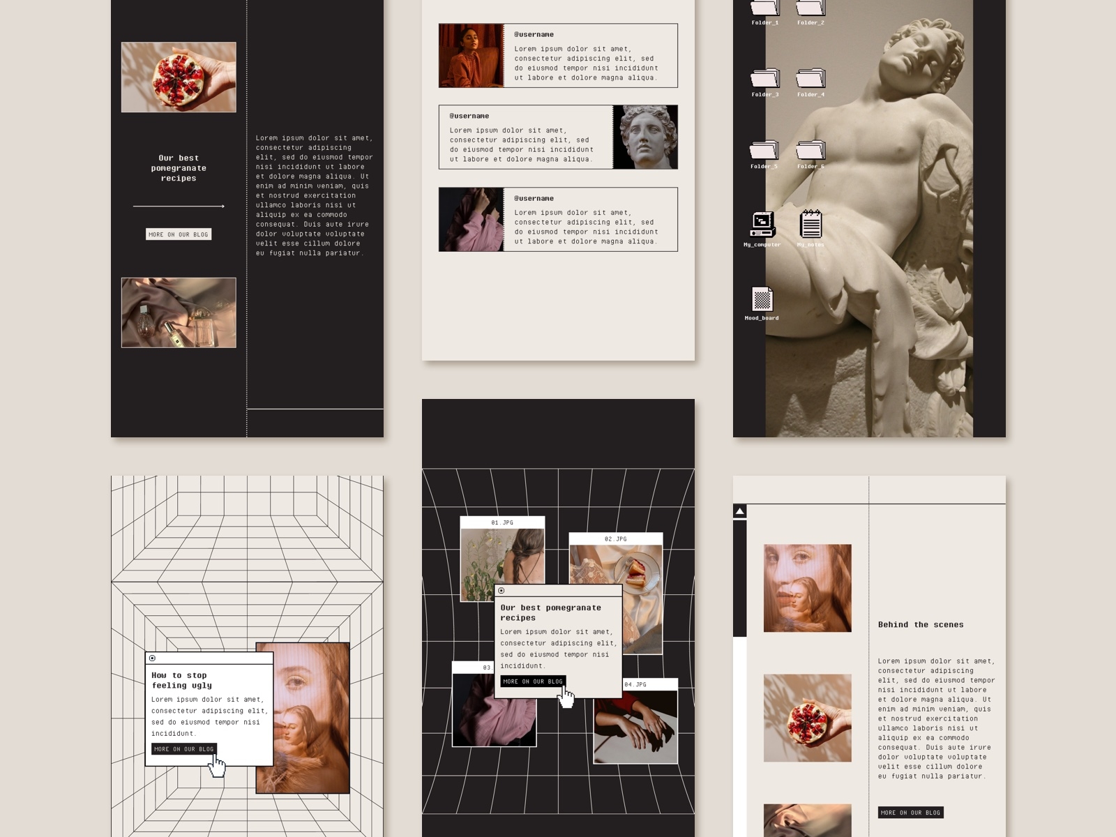Open the My_notes notepad icon
The height and width of the screenshot is (837, 1116).
click(810, 224)
